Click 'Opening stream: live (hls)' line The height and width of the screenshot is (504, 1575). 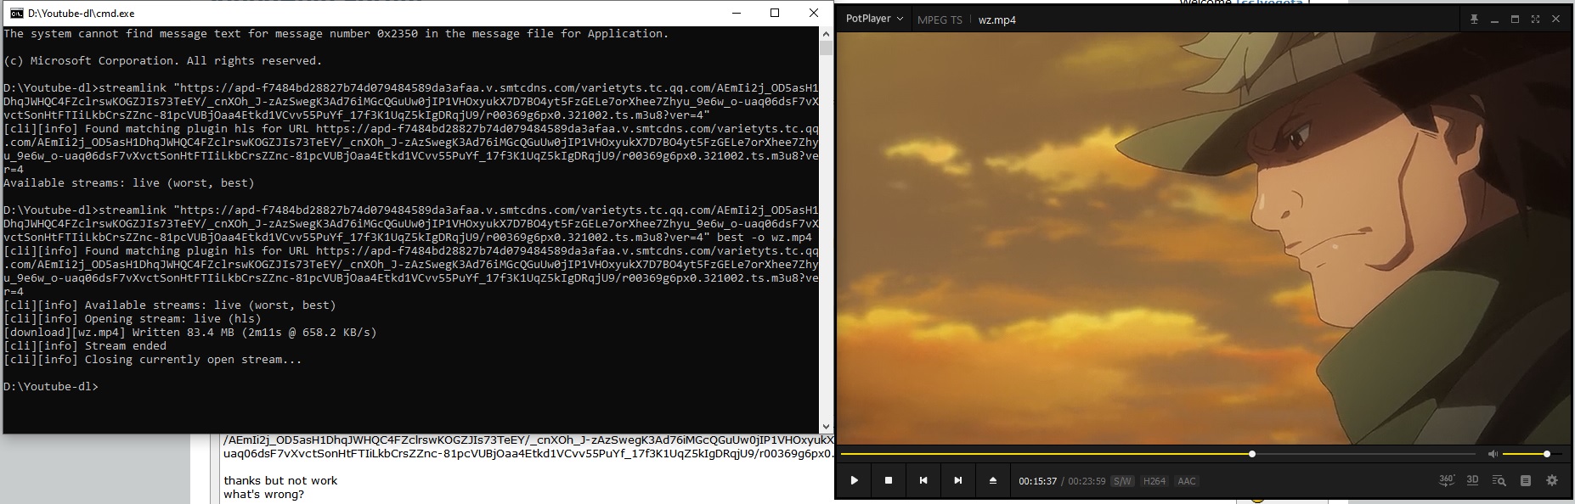pyautogui.click(x=133, y=319)
